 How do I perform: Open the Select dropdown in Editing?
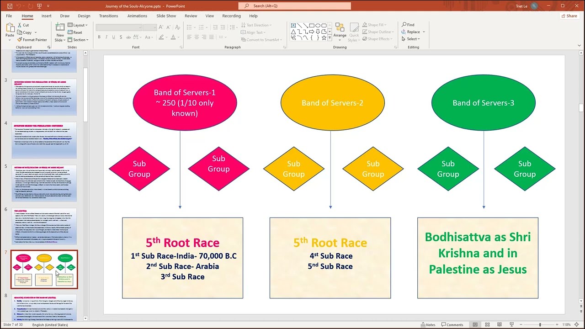[410, 39]
